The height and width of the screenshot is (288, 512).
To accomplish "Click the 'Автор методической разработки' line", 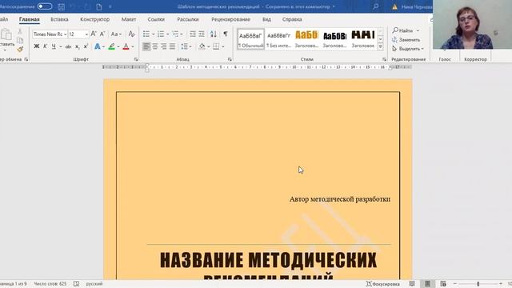I will click(x=339, y=199).
